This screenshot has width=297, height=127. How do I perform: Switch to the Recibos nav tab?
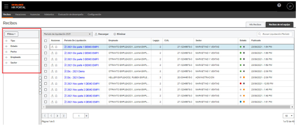[x=7, y=15]
